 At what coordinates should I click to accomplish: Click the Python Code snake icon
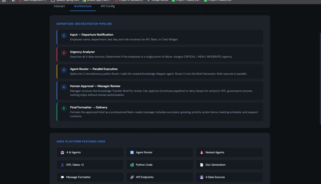coord(132,165)
